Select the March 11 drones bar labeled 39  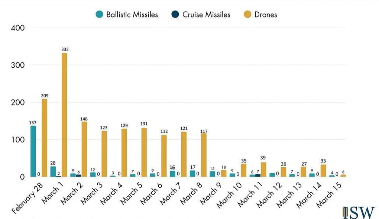coord(263,170)
